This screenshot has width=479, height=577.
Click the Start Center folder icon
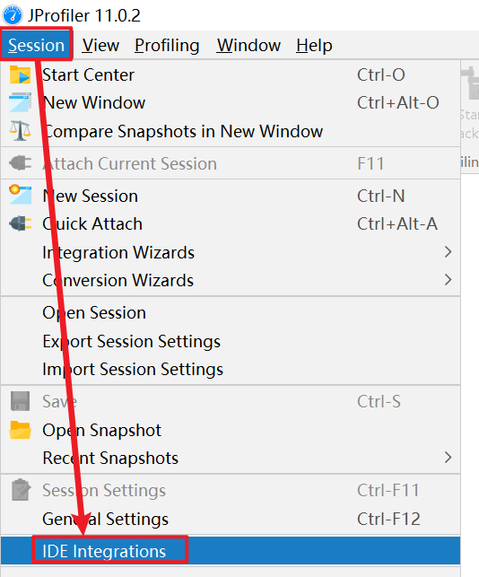pos(20,74)
